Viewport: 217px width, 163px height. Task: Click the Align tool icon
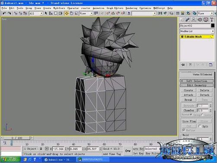pos(165,13)
